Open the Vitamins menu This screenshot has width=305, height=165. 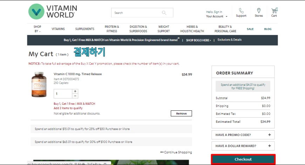58,29
